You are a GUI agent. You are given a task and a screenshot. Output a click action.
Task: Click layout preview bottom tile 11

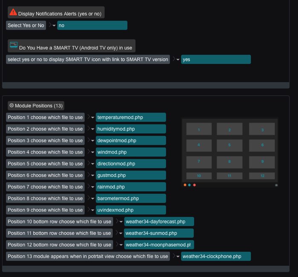point(229,176)
